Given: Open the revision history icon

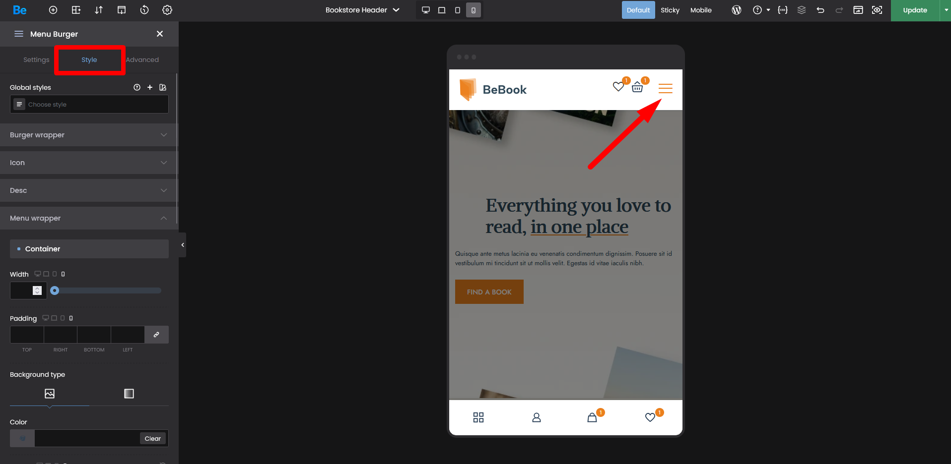Looking at the screenshot, I should coord(144,10).
